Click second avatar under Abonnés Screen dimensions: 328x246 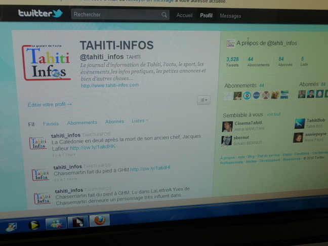[x=310, y=94]
